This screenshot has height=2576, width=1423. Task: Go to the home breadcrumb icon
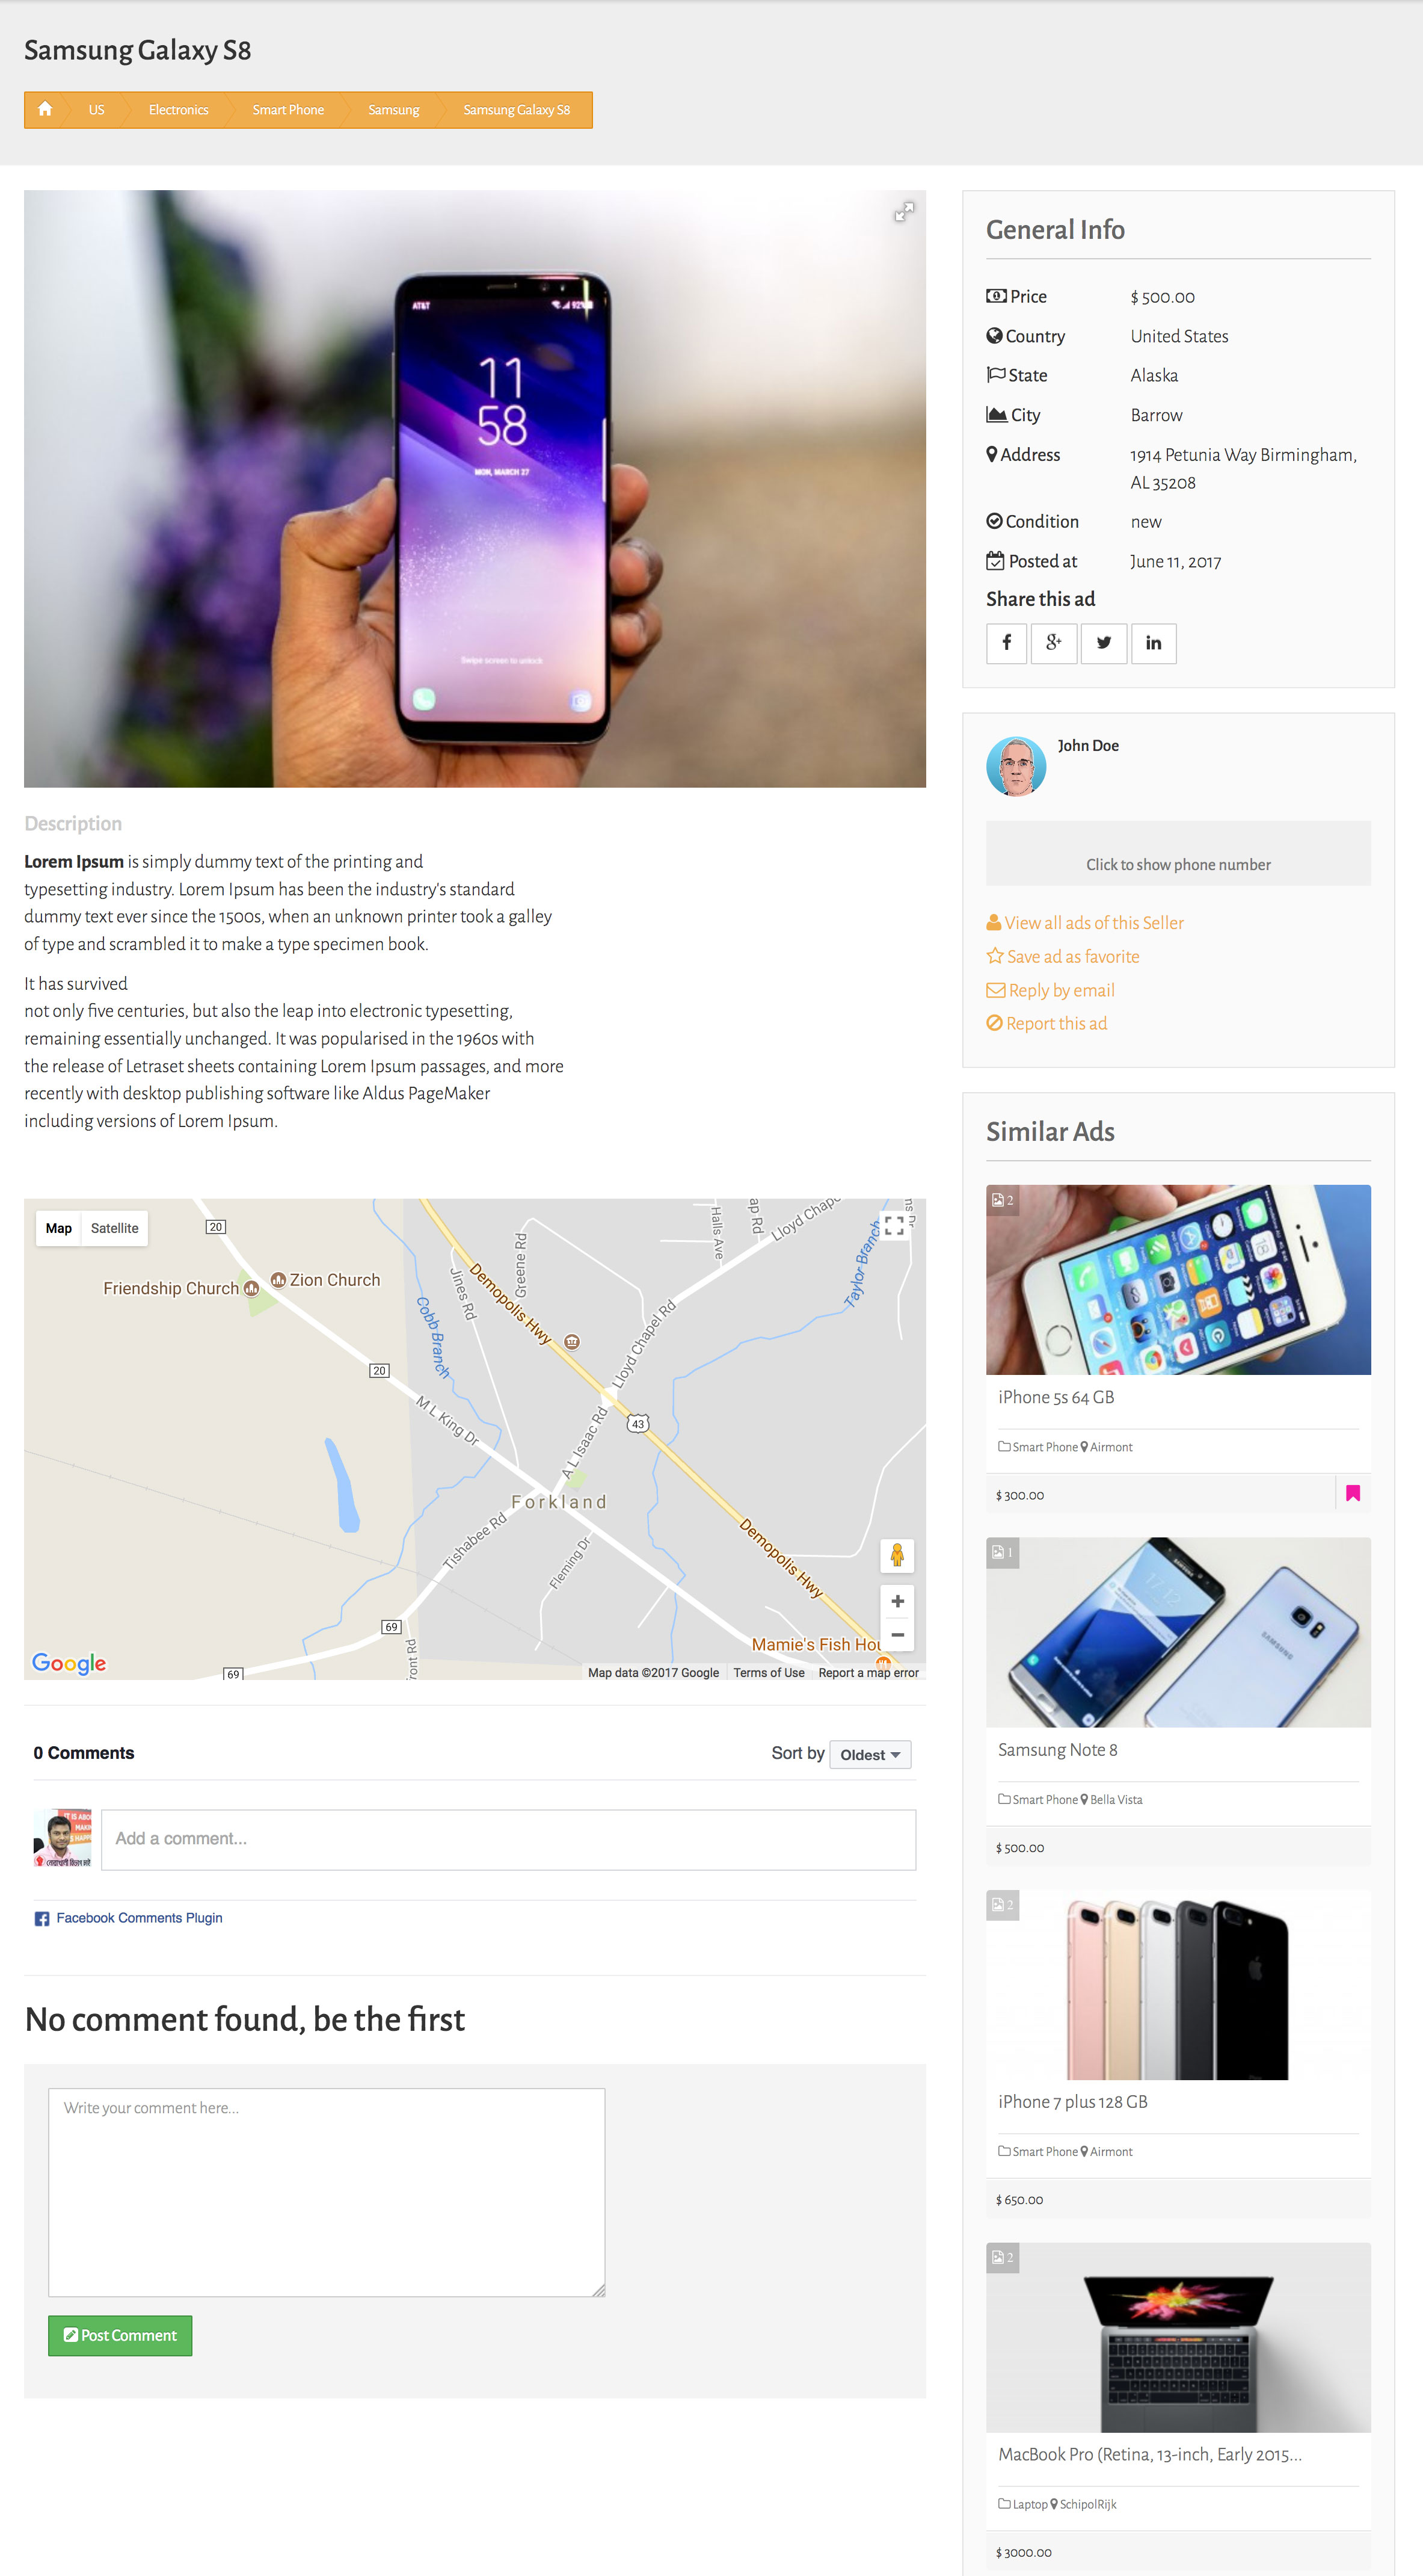pos(45,109)
